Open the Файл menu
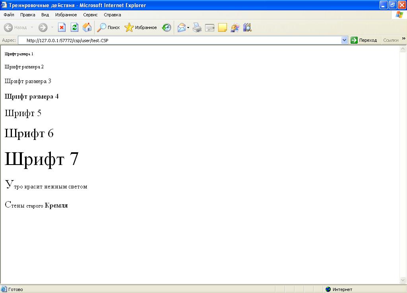The width and height of the screenshot is (407, 293). point(9,15)
